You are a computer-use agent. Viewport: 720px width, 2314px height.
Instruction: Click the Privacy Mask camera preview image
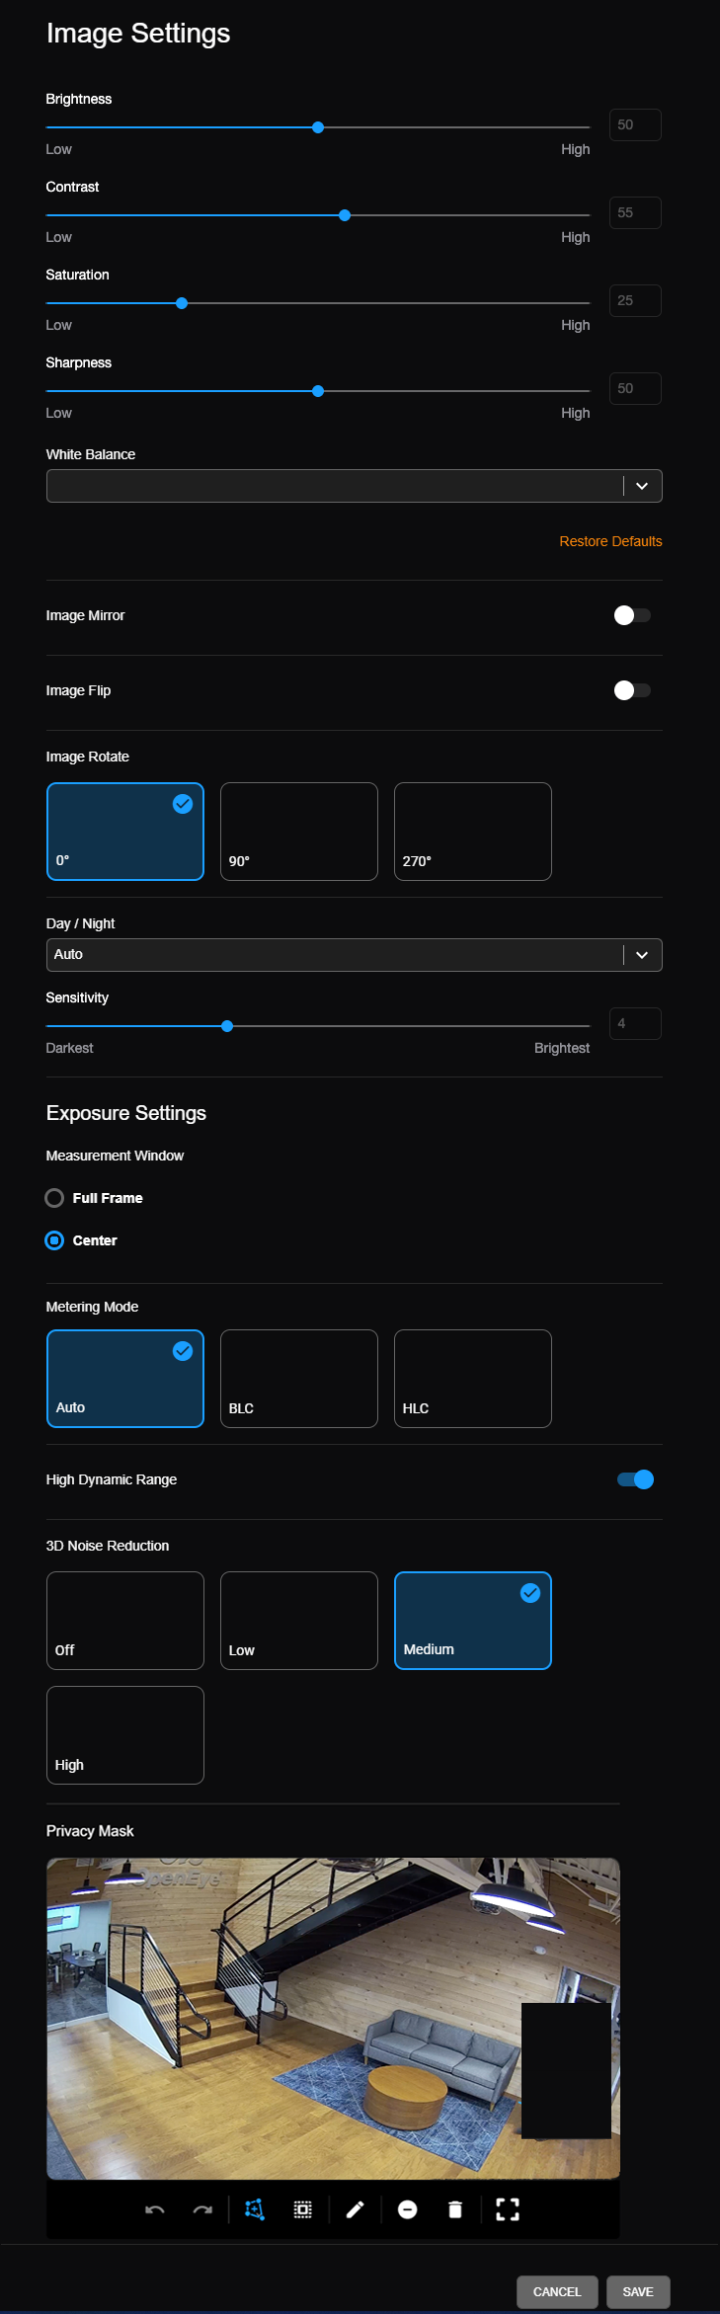coord(333,2019)
